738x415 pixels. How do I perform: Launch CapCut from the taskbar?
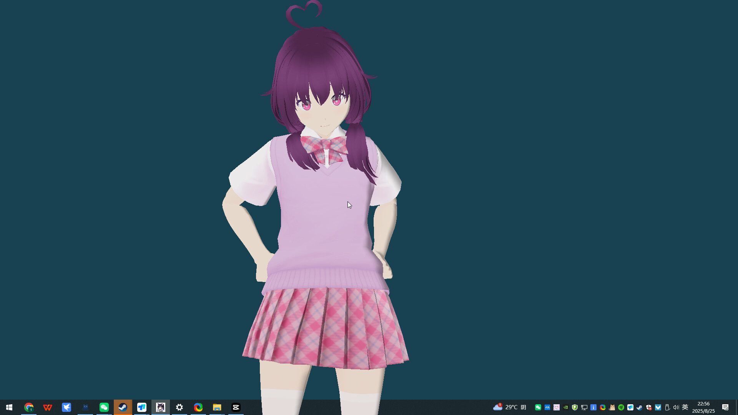click(236, 407)
